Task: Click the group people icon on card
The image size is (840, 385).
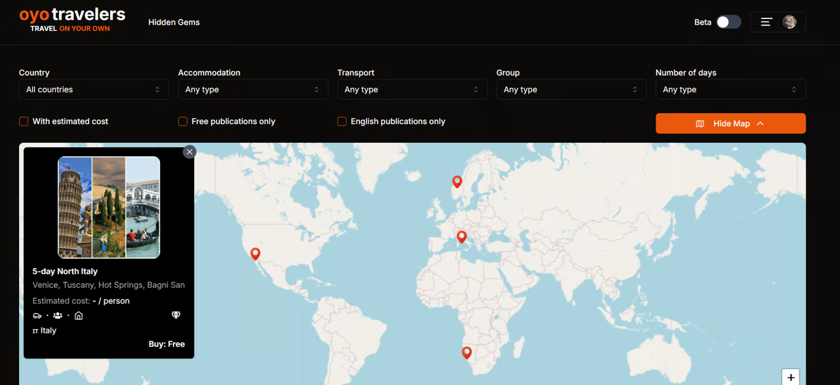Action: click(x=58, y=316)
